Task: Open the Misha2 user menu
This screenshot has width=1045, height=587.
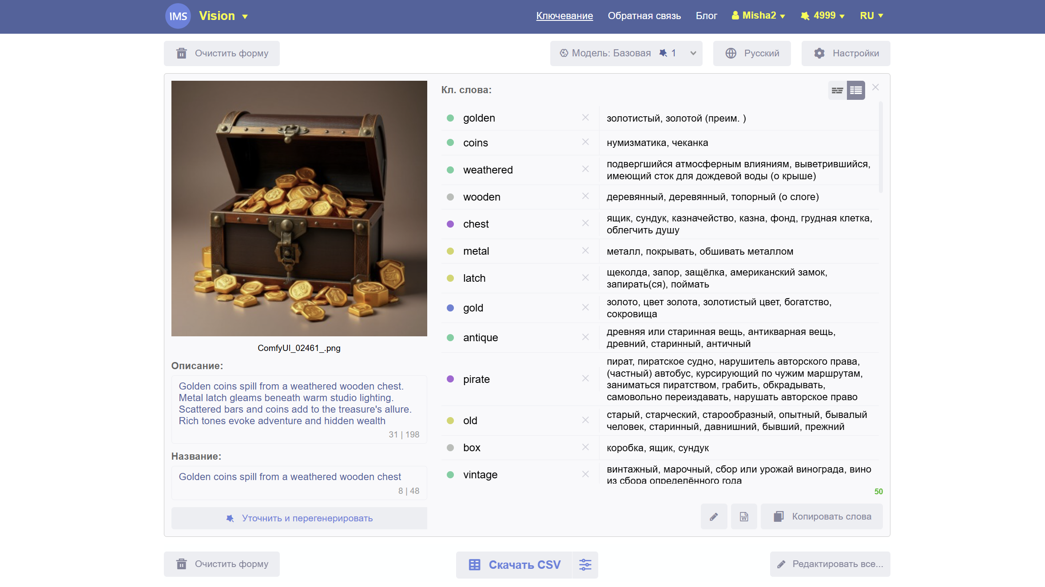Action: 759,16
